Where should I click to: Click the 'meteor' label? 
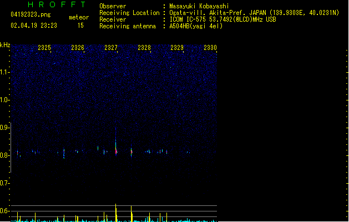(79, 17)
